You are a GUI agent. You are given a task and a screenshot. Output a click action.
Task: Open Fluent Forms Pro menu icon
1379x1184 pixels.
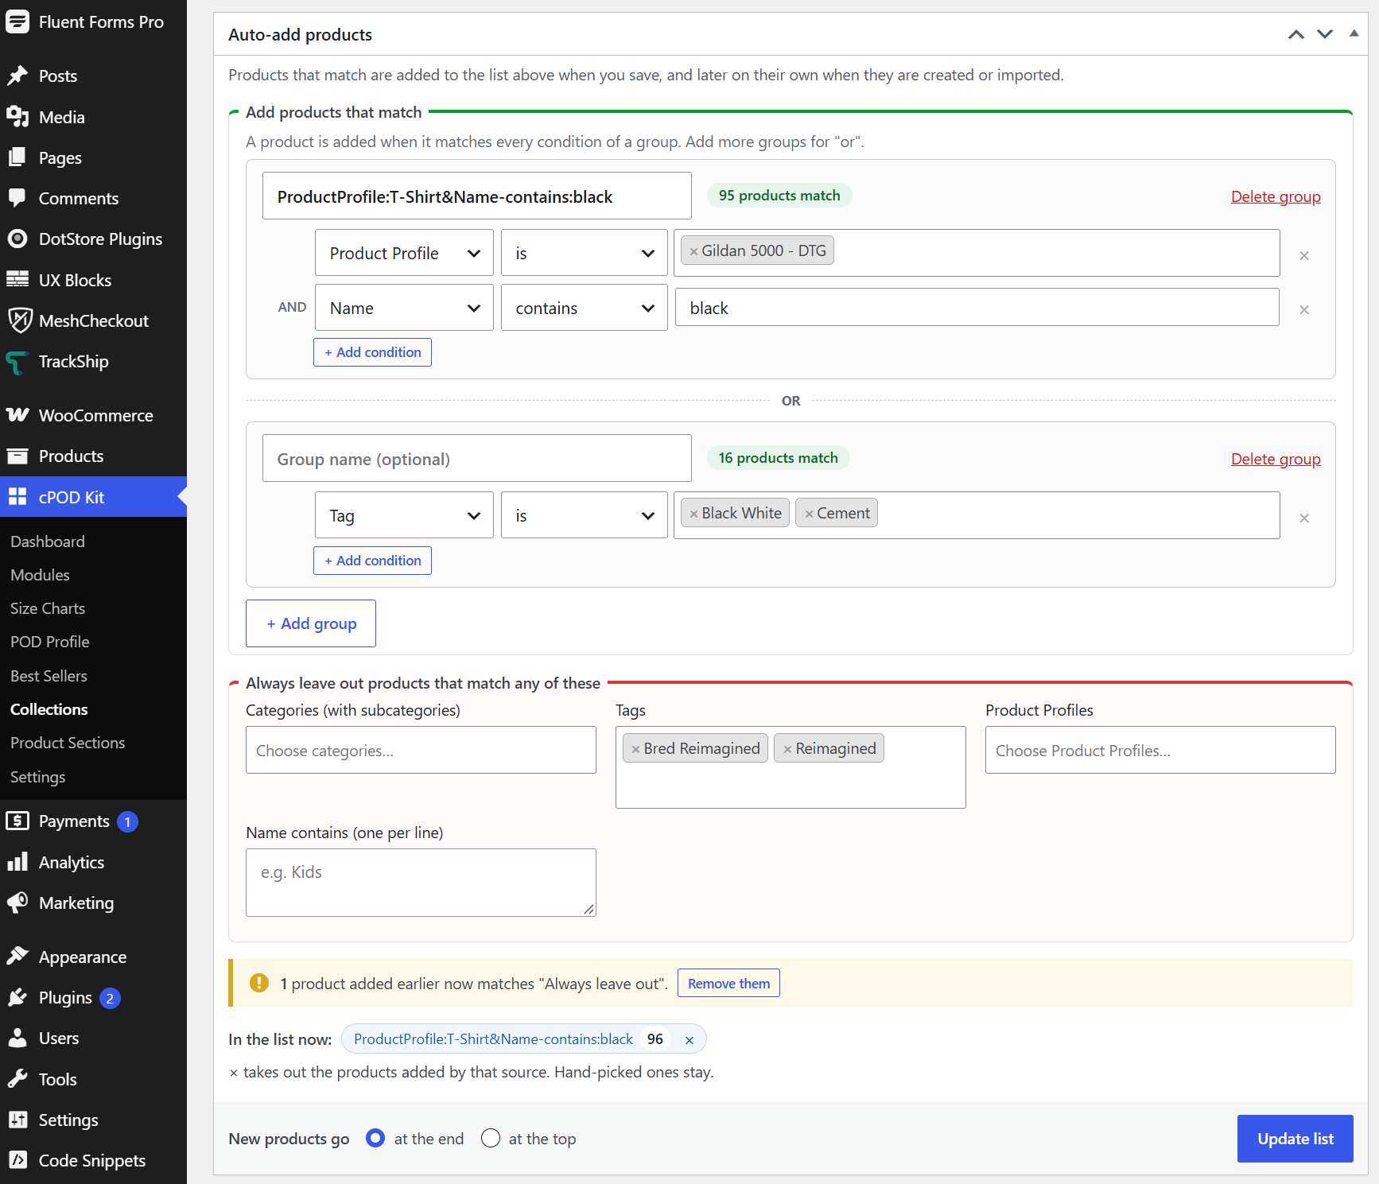pyautogui.click(x=17, y=21)
